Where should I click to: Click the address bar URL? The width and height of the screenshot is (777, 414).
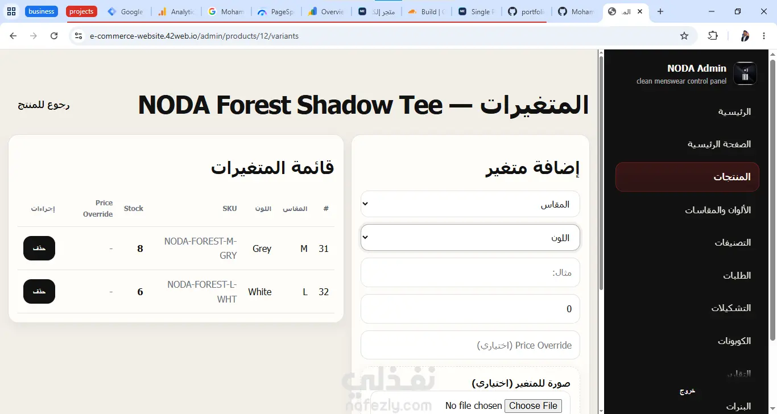point(194,36)
